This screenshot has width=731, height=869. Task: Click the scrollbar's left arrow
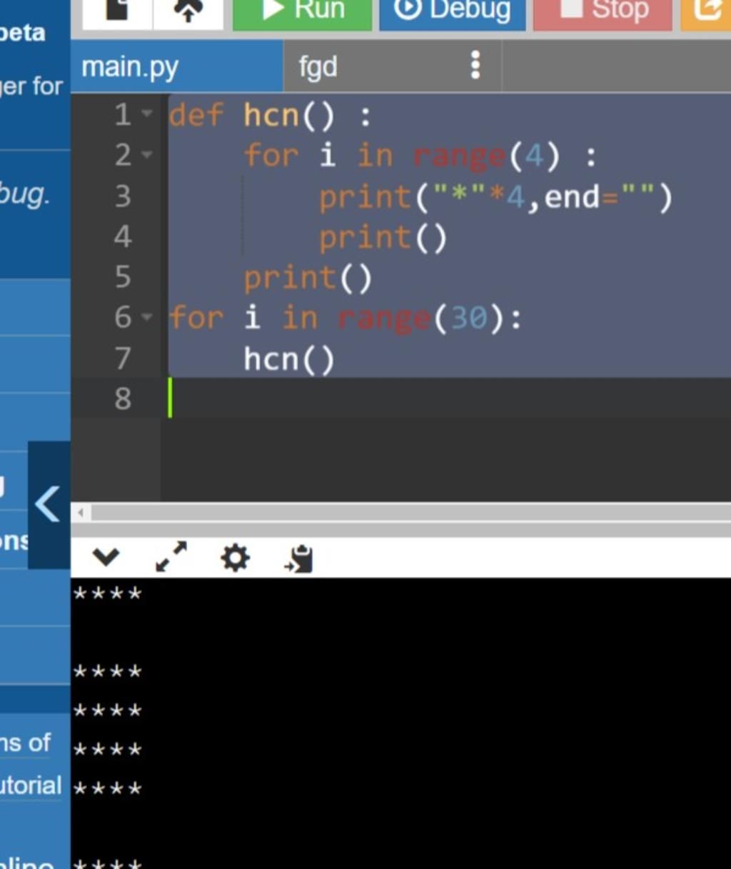point(81,512)
